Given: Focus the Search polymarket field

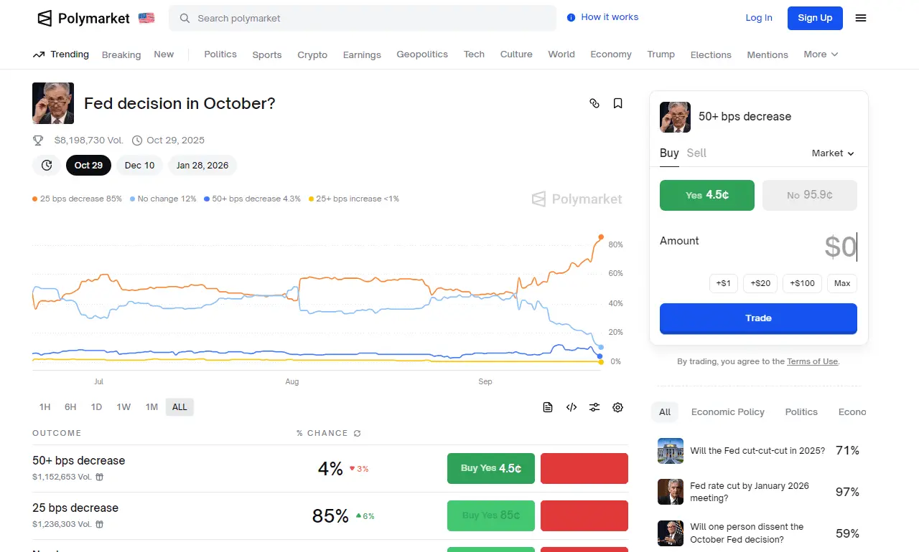Looking at the screenshot, I should click(x=363, y=19).
